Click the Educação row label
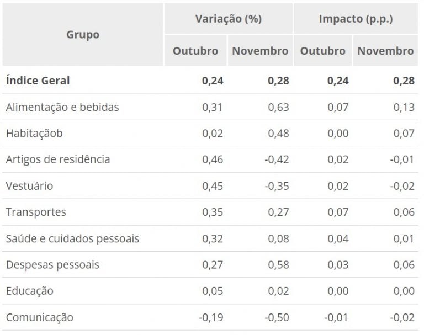The width and height of the screenshot is (424, 335). coord(30,291)
